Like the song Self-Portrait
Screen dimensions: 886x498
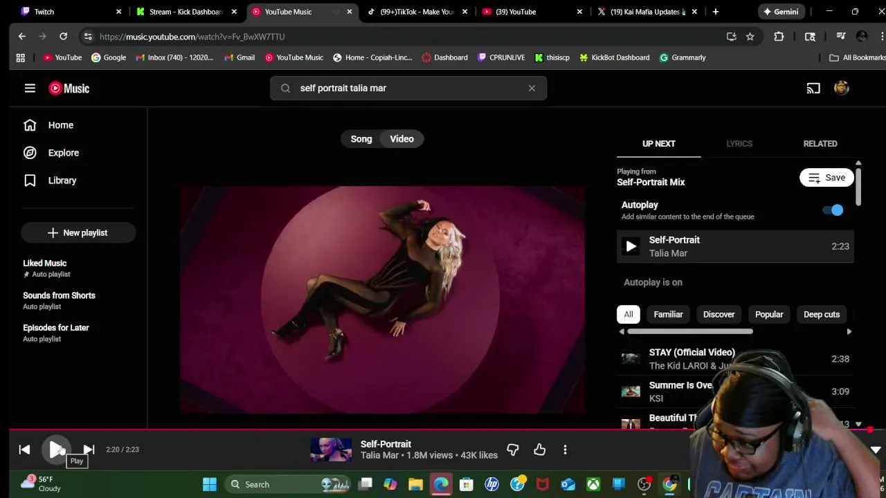coord(540,450)
